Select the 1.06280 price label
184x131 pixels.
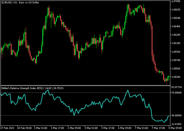[176, 35]
